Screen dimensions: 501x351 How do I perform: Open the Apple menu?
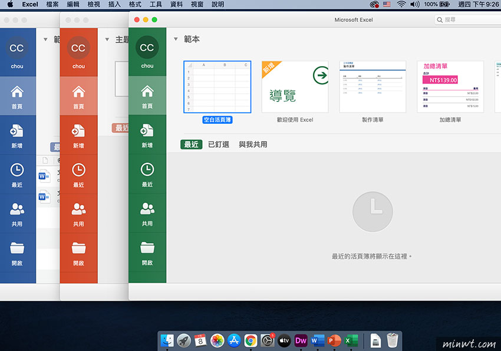pyautogui.click(x=10, y=4)
